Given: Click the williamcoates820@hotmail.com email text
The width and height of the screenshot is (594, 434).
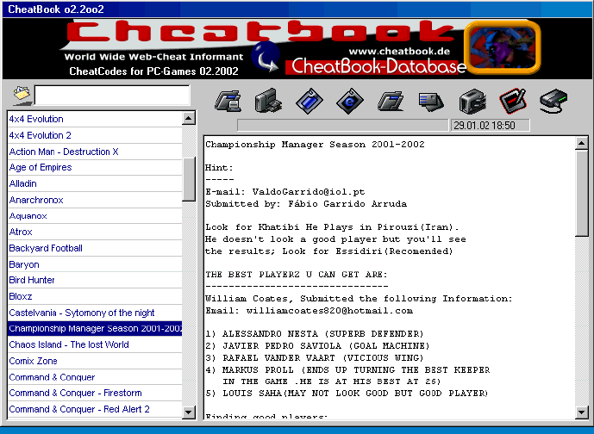Looking at the screenshot, I should [x=329, y=311].
